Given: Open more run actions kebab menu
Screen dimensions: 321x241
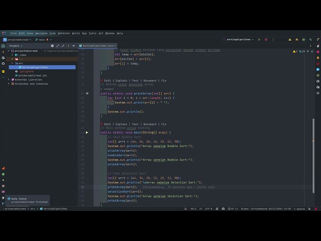Looking at the screenshot, I should [x=273, y=40].
